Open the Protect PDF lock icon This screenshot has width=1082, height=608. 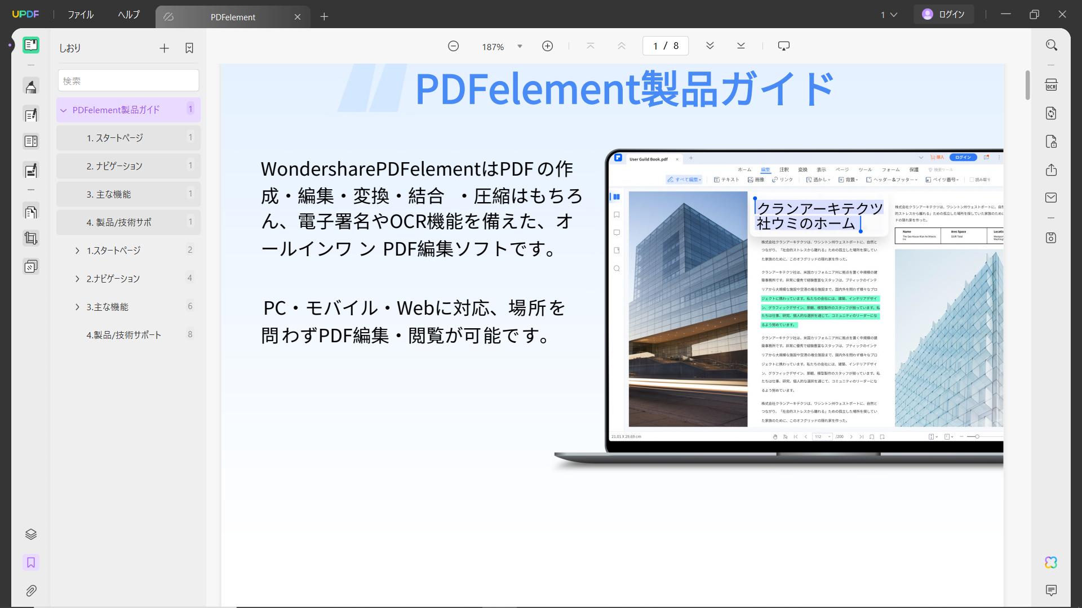pos(1051,141)
